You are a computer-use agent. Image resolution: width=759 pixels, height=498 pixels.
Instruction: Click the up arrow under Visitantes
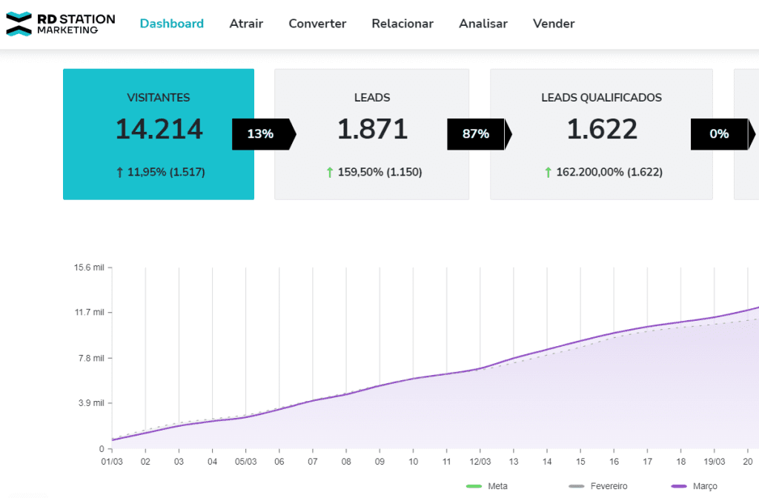(119, 172)
